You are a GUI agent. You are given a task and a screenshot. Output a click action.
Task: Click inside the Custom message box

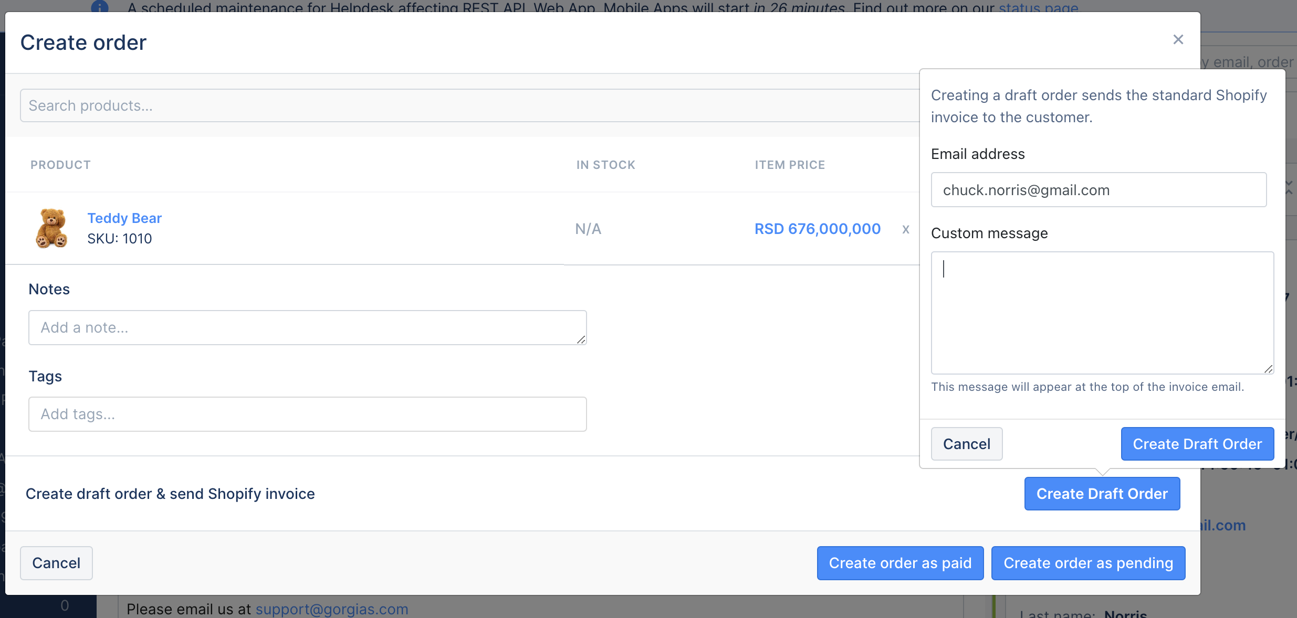pos(1102,312)
